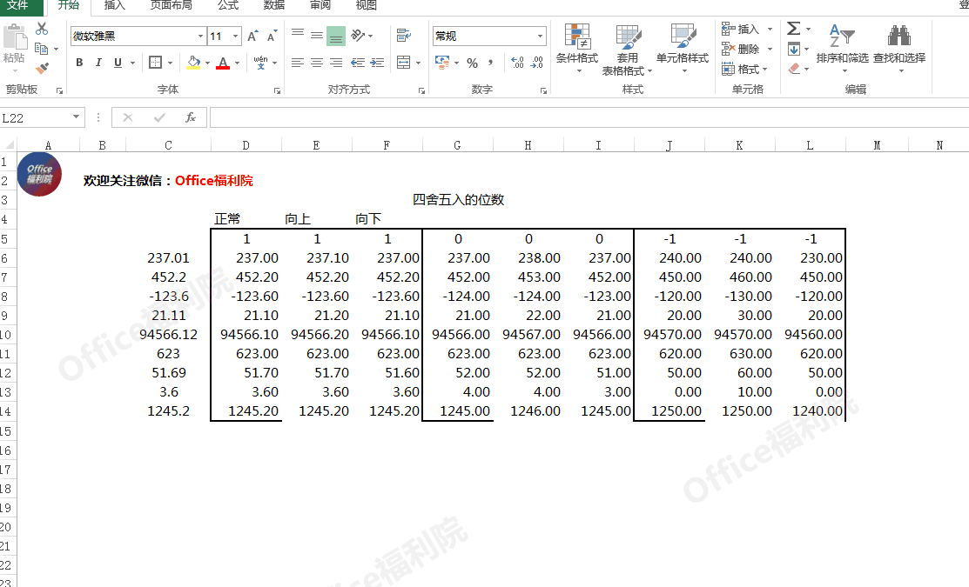
Task: Apply percent style to cells
Action: point(472,63)
